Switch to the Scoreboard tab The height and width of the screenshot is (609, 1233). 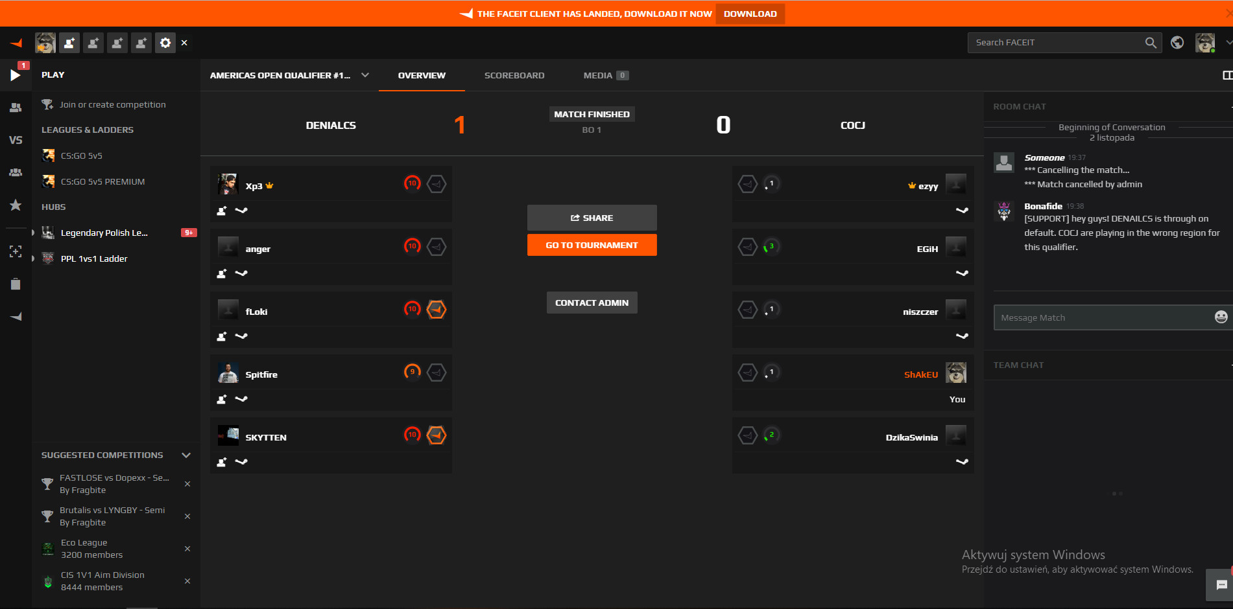pos(514,75)
